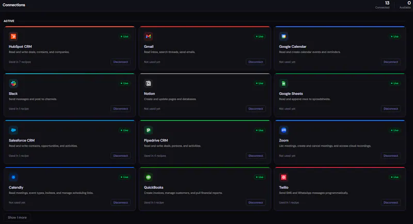Expand list with Show 1 more
Image resolution: width=413 pixels, height=224 pixels.
point(17,217)
